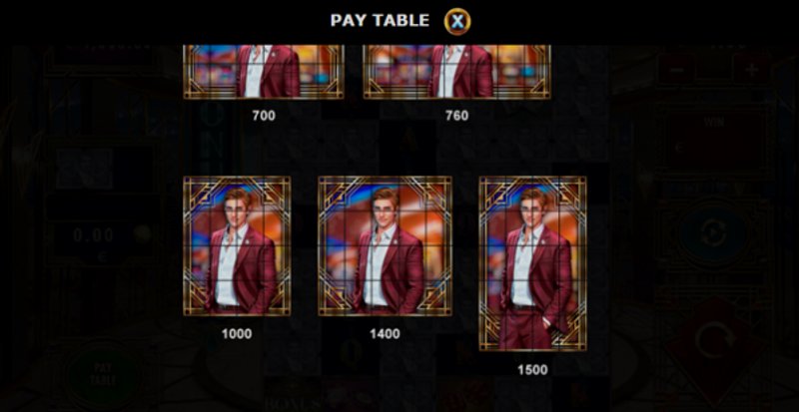This screenshot has height=412, width=799.
Task: Click the dimmed circular autoplay button
Action: [x=714, y=233]
